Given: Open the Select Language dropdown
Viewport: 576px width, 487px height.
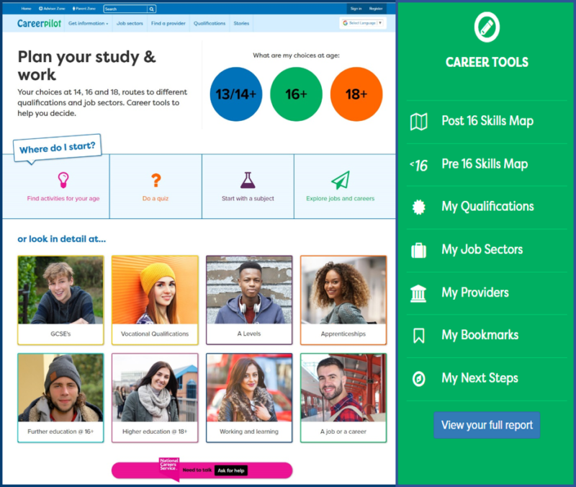Looking at the screenshot, I should (363, 23).
